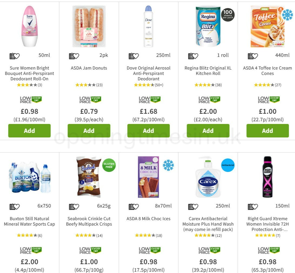This screenshot has width=295, height=273.
Task: Toggle the favorite heart on Buxton water
Action: click(17, 206)
